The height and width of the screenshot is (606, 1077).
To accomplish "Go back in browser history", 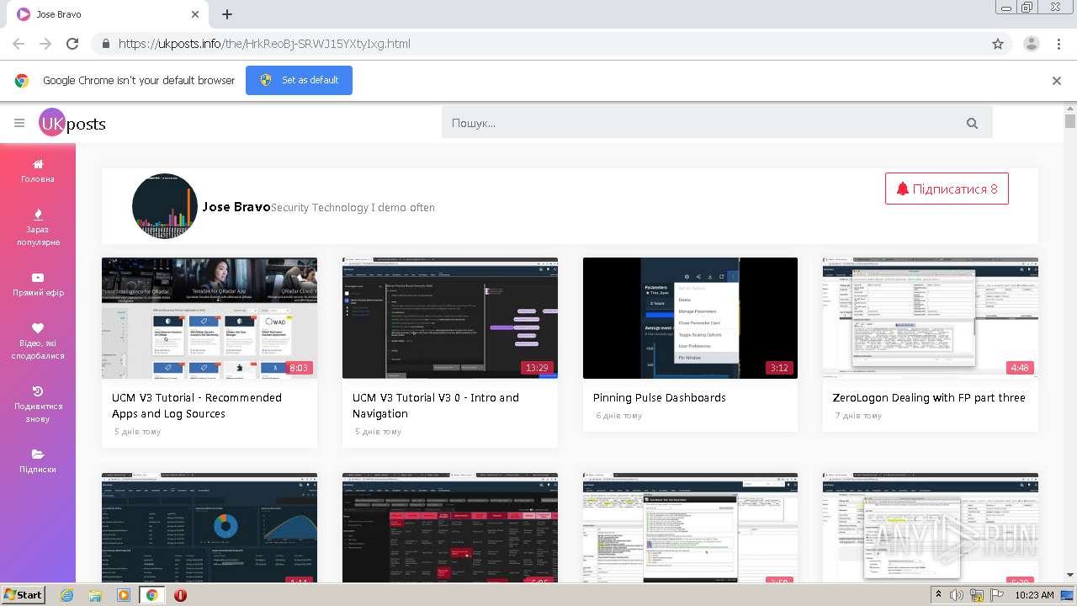I will [19, 44].
